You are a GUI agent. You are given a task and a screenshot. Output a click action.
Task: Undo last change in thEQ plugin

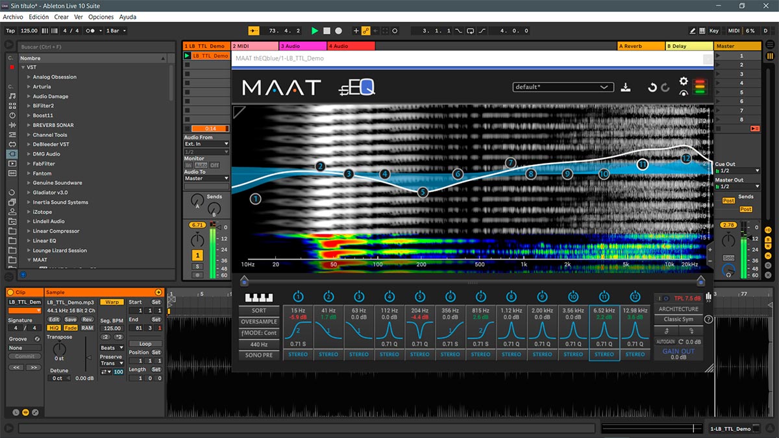tap(652, 88)
